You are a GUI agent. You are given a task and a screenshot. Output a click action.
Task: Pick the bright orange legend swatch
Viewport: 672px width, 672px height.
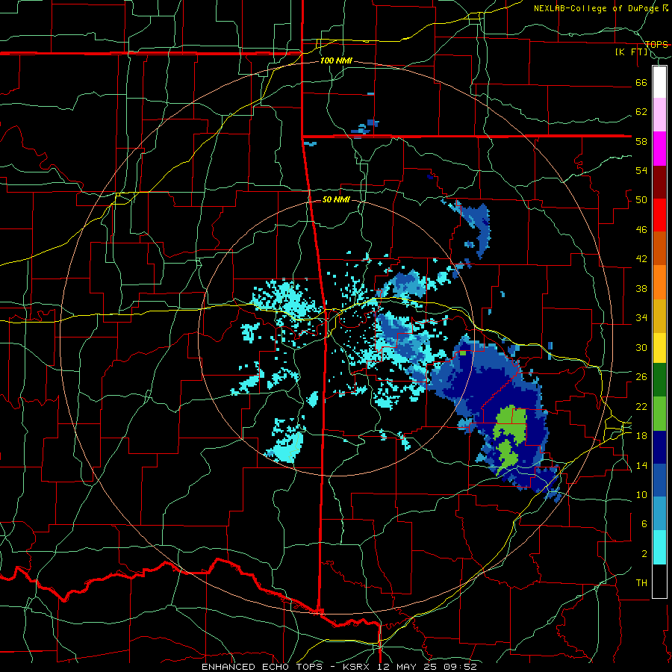(x=659, y=282)
